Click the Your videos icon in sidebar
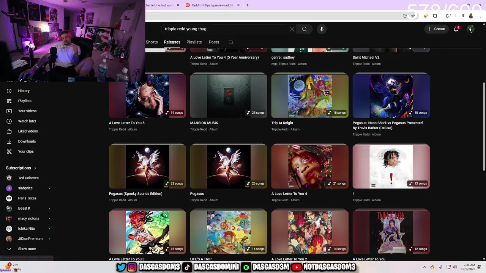Image resolution: width=486 pixels, height=273 pixels. 9,111
